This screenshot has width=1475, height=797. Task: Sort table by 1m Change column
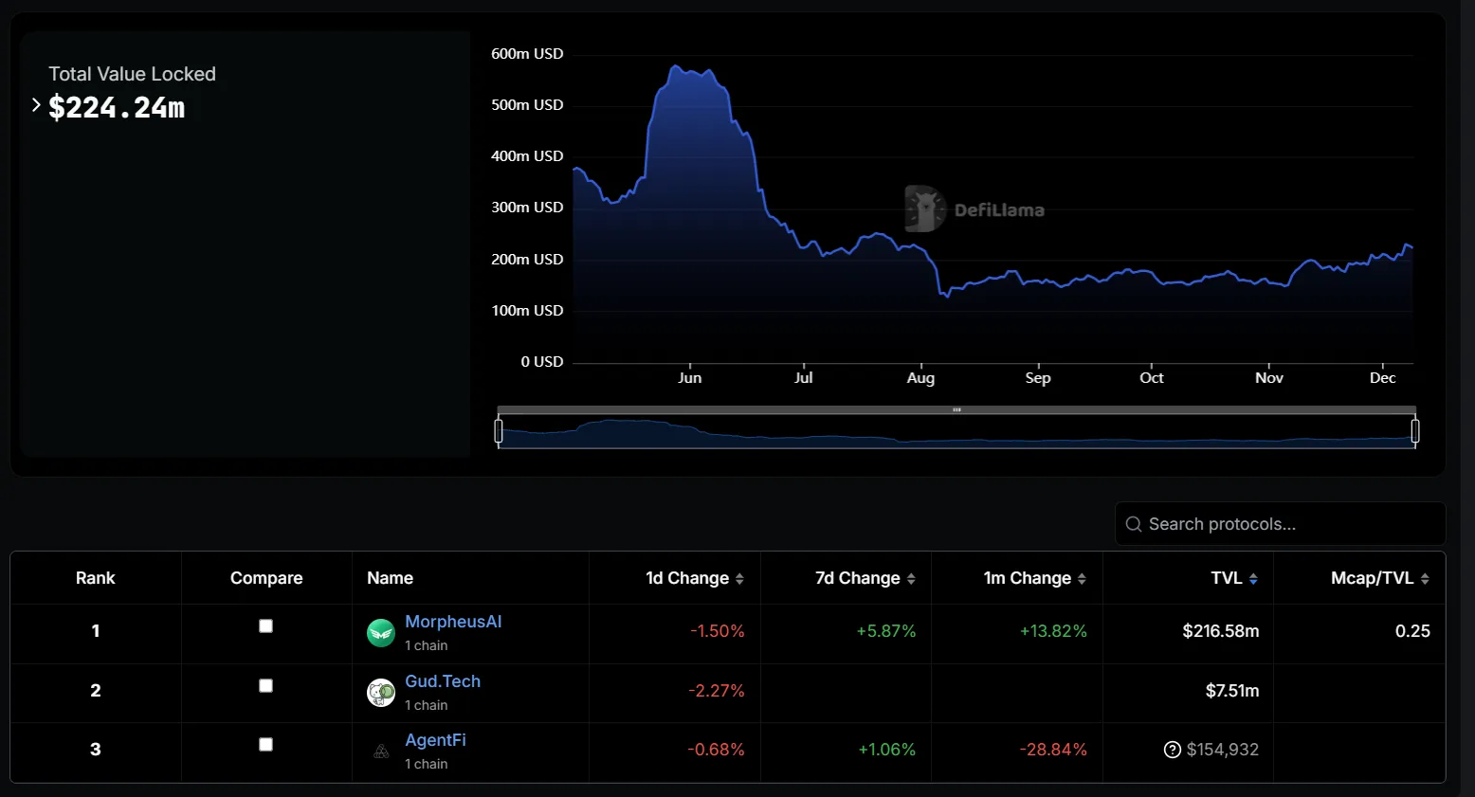(1082, 579)
